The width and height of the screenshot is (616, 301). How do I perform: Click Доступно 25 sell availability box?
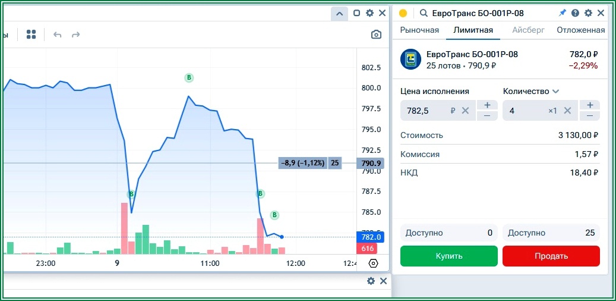coord(551,233)
